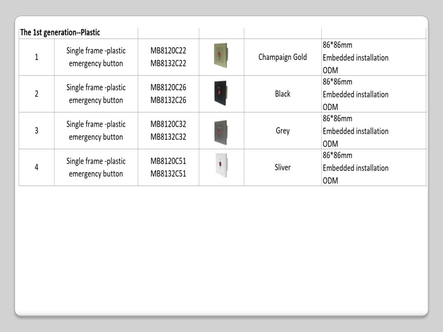Click Embedded installation text in Black row
This screenshot has height=332, width=443.
point(355,95)
